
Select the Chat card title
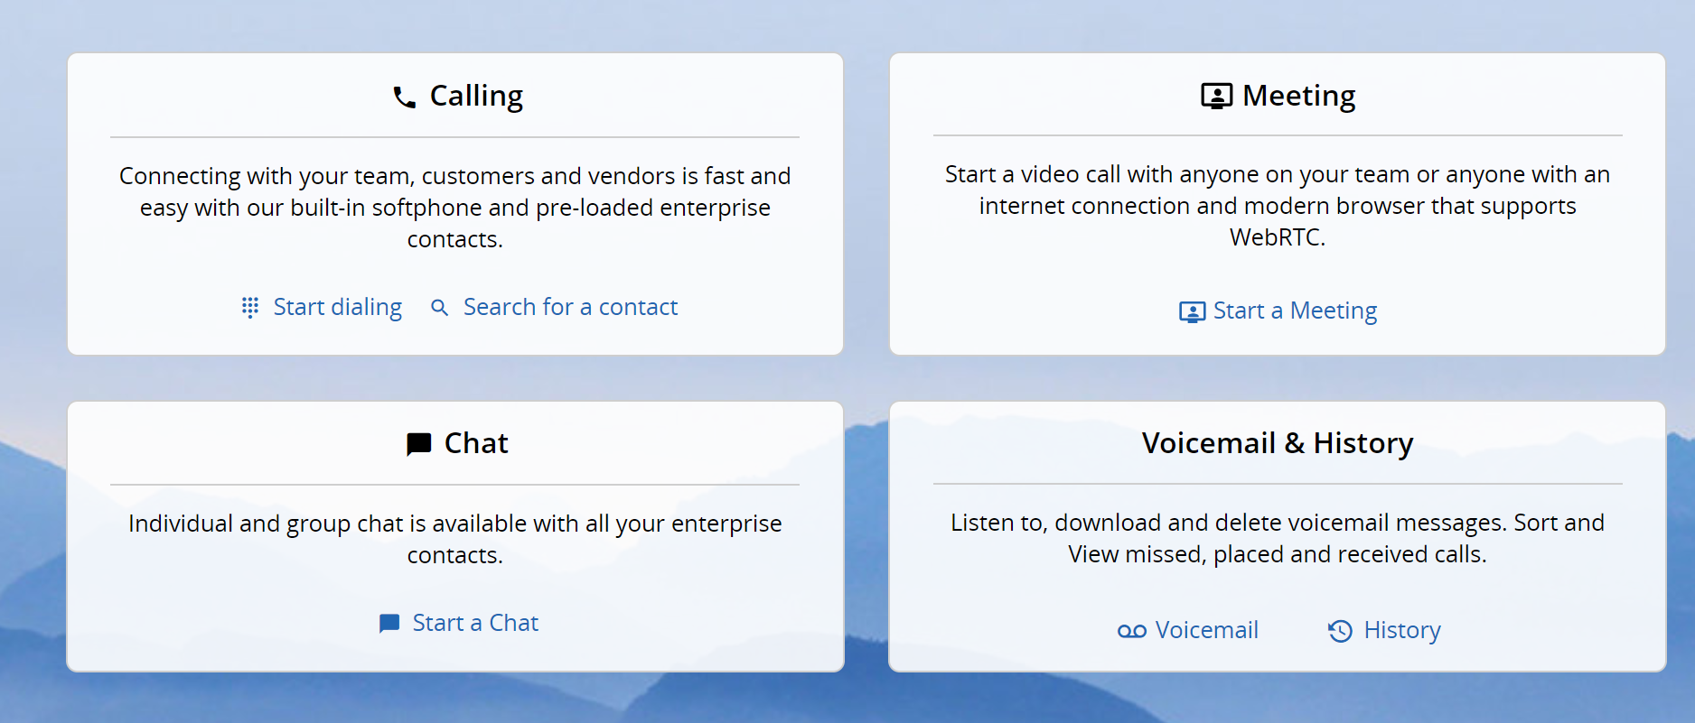pyautogui.click(x=476, y=443)
